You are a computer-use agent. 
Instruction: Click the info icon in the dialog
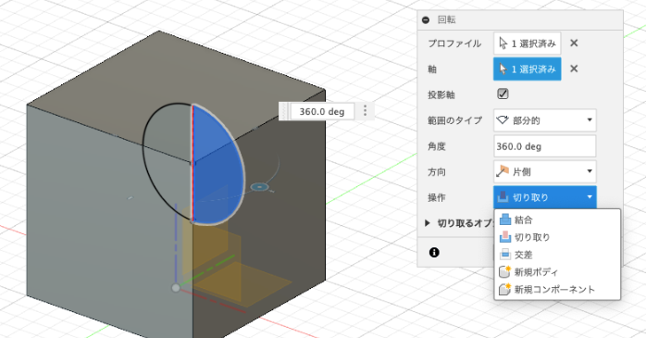pyautogui.click(x=434, y=252)
